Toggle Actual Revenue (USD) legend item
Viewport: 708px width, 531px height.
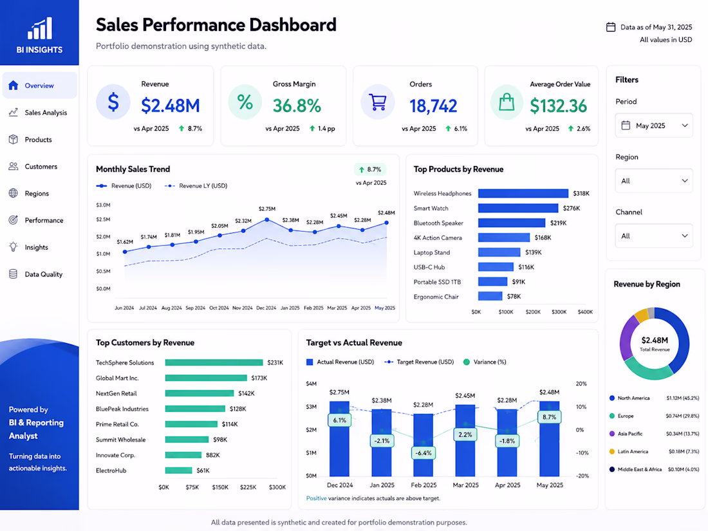click(340, 362)
